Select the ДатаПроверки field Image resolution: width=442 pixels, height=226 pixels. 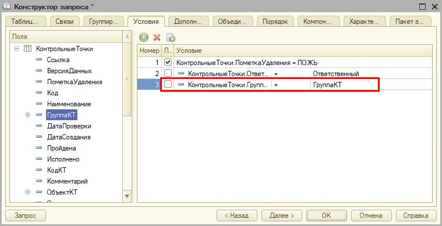69,126
